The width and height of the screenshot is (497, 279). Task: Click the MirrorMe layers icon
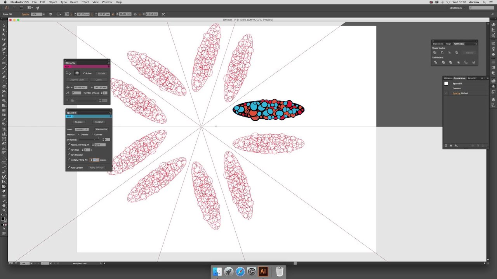[x=77, y=73]
